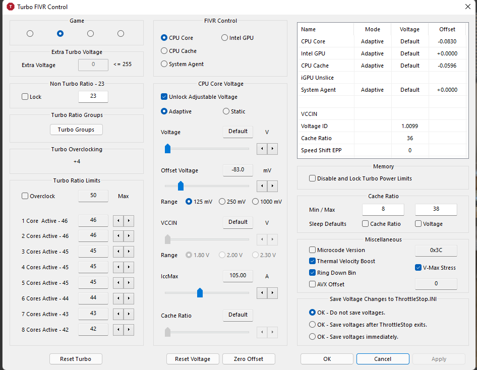Click the Reset Voltage button
Screen dimensions: 477x370
tap(193, 359)
